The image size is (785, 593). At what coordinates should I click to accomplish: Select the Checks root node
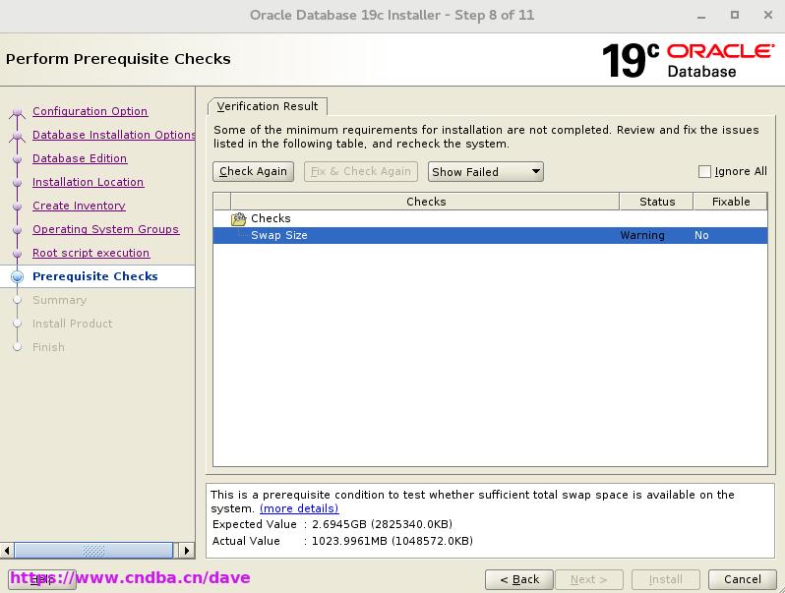(x=271, y=218)
